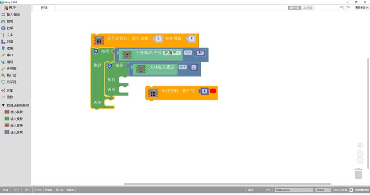Switch to 高级视图 view mode

click(x=308, y=8)
